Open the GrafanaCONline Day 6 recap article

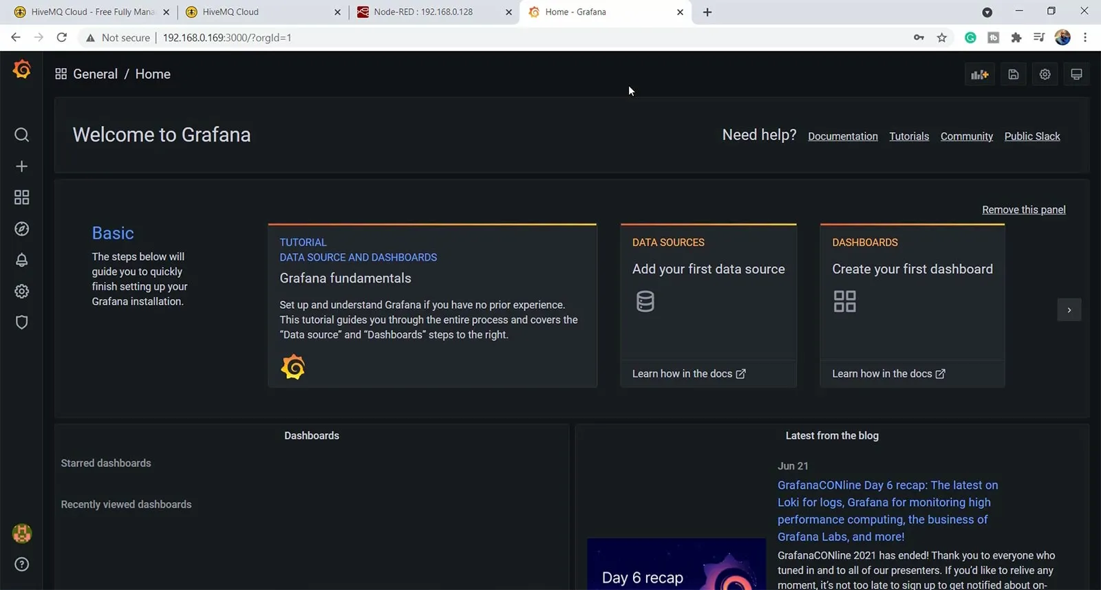pos(888,511)
